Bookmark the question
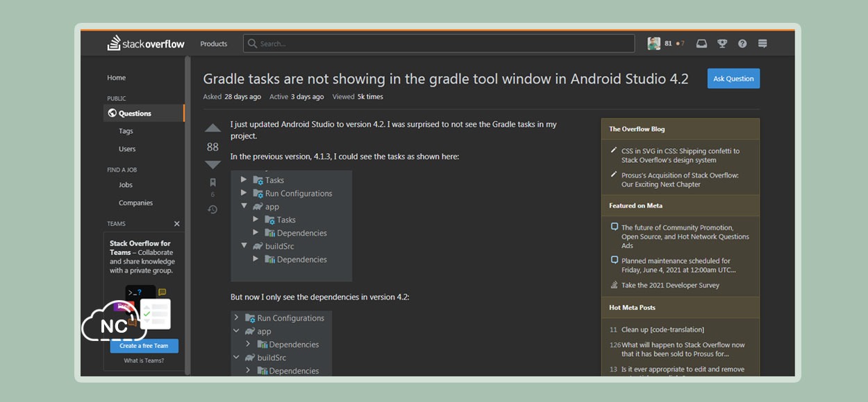The width and height of the screenshot is (868, 402). pos(212,182)
